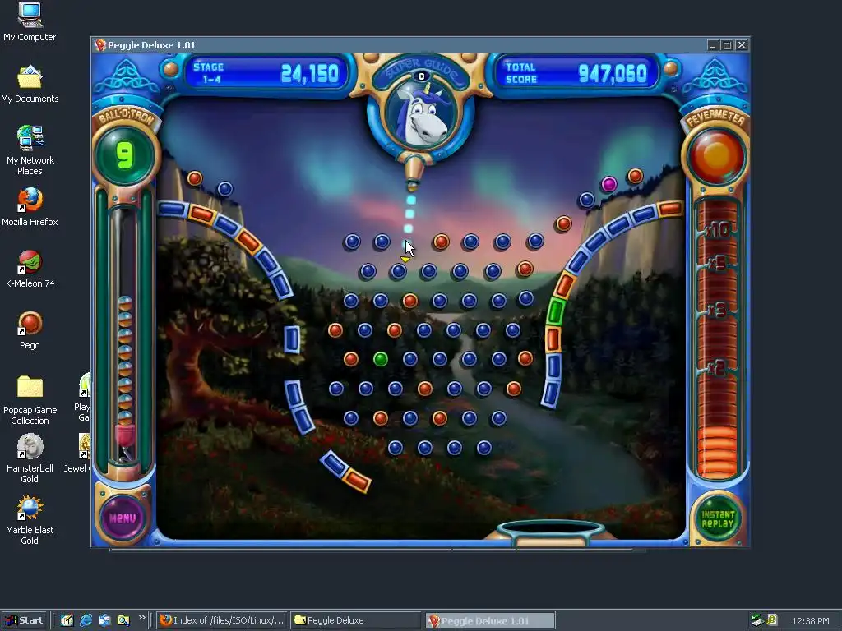Click the Stage 1-4 score panel
This screenshot has height=631, width=842.
coord(266,73)
